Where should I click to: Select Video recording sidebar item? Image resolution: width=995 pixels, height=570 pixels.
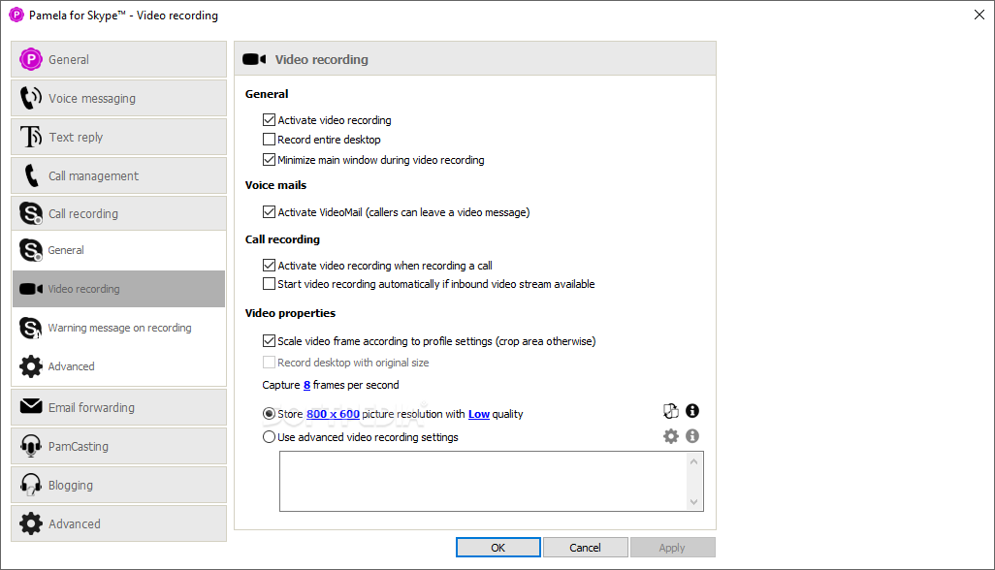pyautogui.click(x=118, y=289)
